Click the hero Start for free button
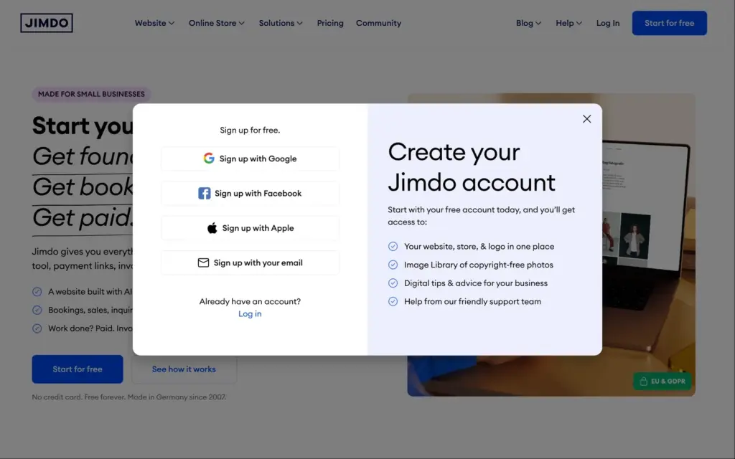The width and height of the screenshot is (735, 459). [x=78, y=369]
